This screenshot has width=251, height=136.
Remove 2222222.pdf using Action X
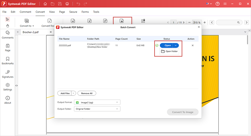coord(193,45)
